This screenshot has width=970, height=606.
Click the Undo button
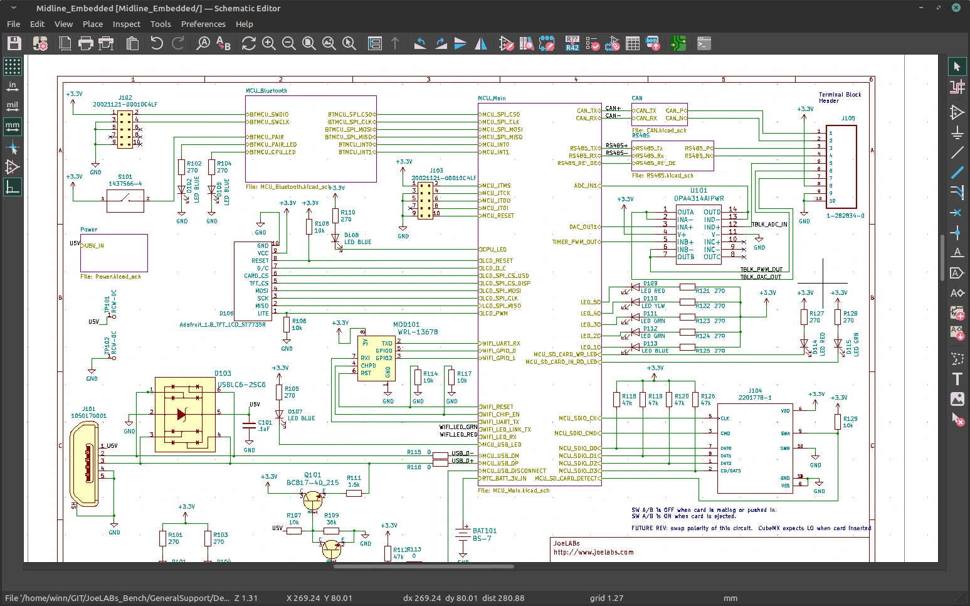157,43
